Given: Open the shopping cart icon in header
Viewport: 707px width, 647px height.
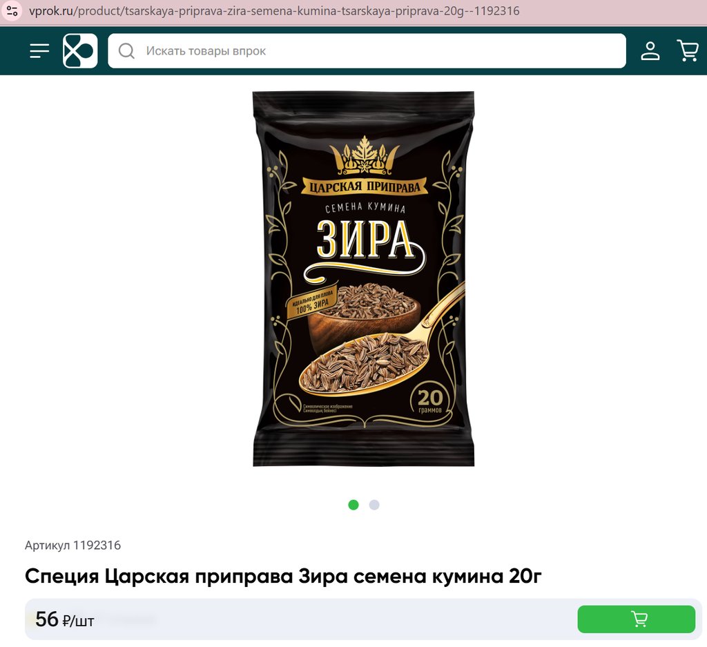Looking at the screenshot, I should click(x=688, y=50).
